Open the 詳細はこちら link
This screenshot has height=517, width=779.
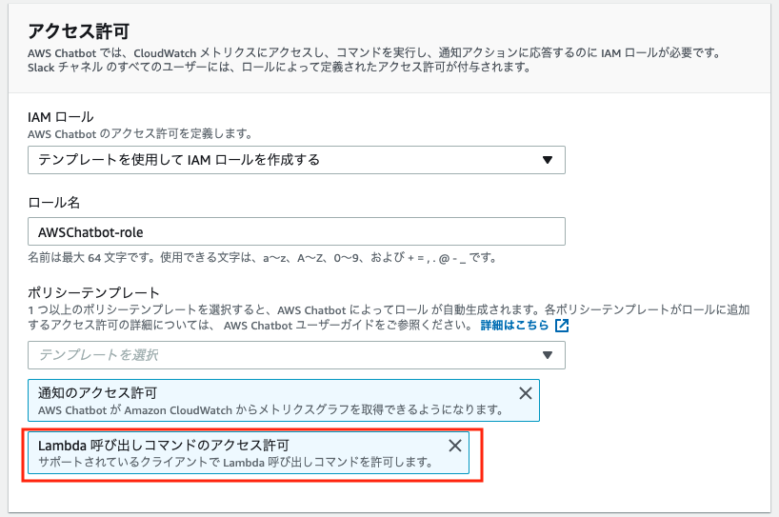pyautogui.click(x=514, y=326)
